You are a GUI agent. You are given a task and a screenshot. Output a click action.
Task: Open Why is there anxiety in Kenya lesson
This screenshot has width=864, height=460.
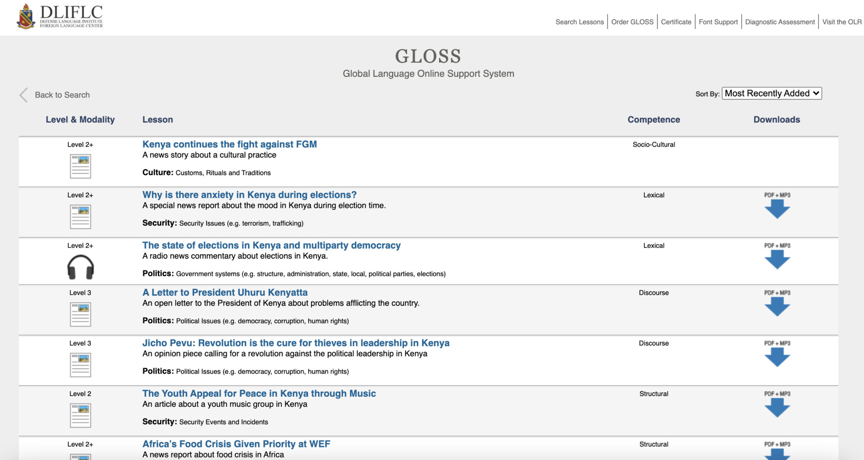(x=249, y=195)
